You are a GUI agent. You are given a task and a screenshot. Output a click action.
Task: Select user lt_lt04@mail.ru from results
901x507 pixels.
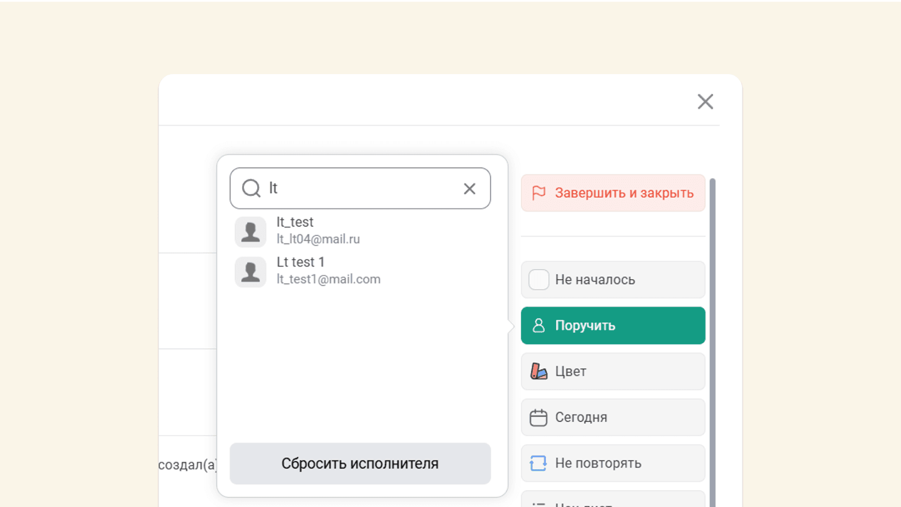point(318,239)
